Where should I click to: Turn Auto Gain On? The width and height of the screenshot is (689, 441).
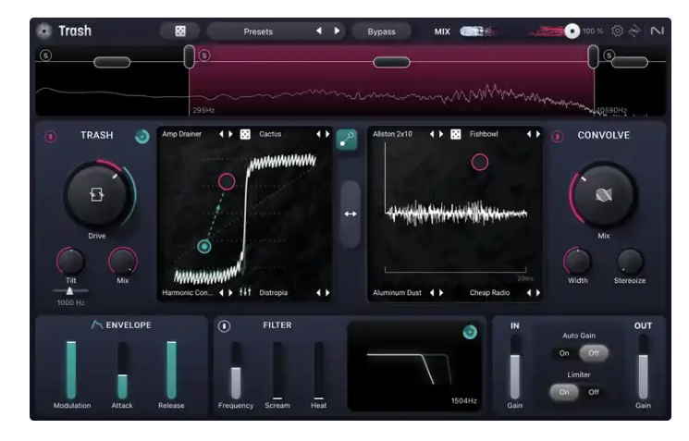564,353
